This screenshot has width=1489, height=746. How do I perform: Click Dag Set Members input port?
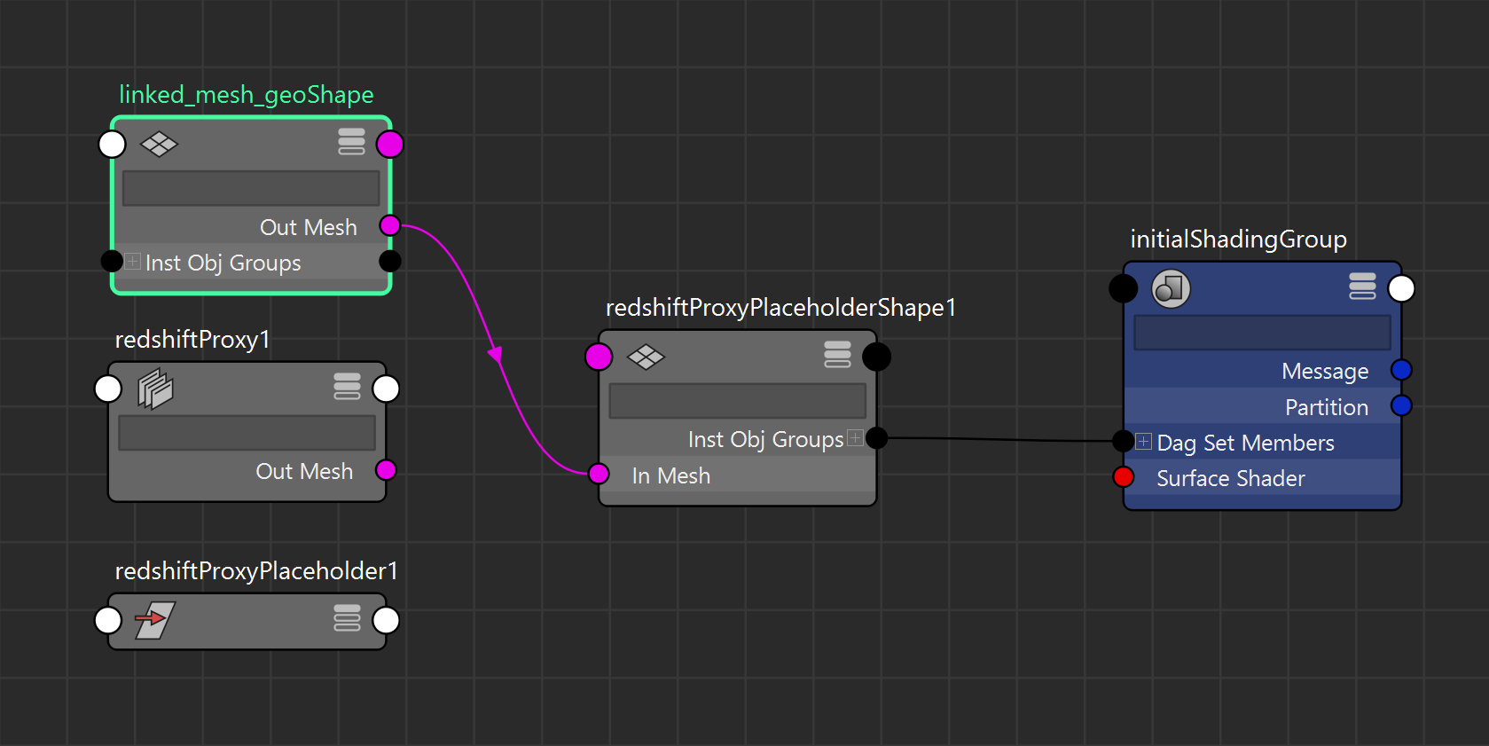click(x=1124, y=441)
